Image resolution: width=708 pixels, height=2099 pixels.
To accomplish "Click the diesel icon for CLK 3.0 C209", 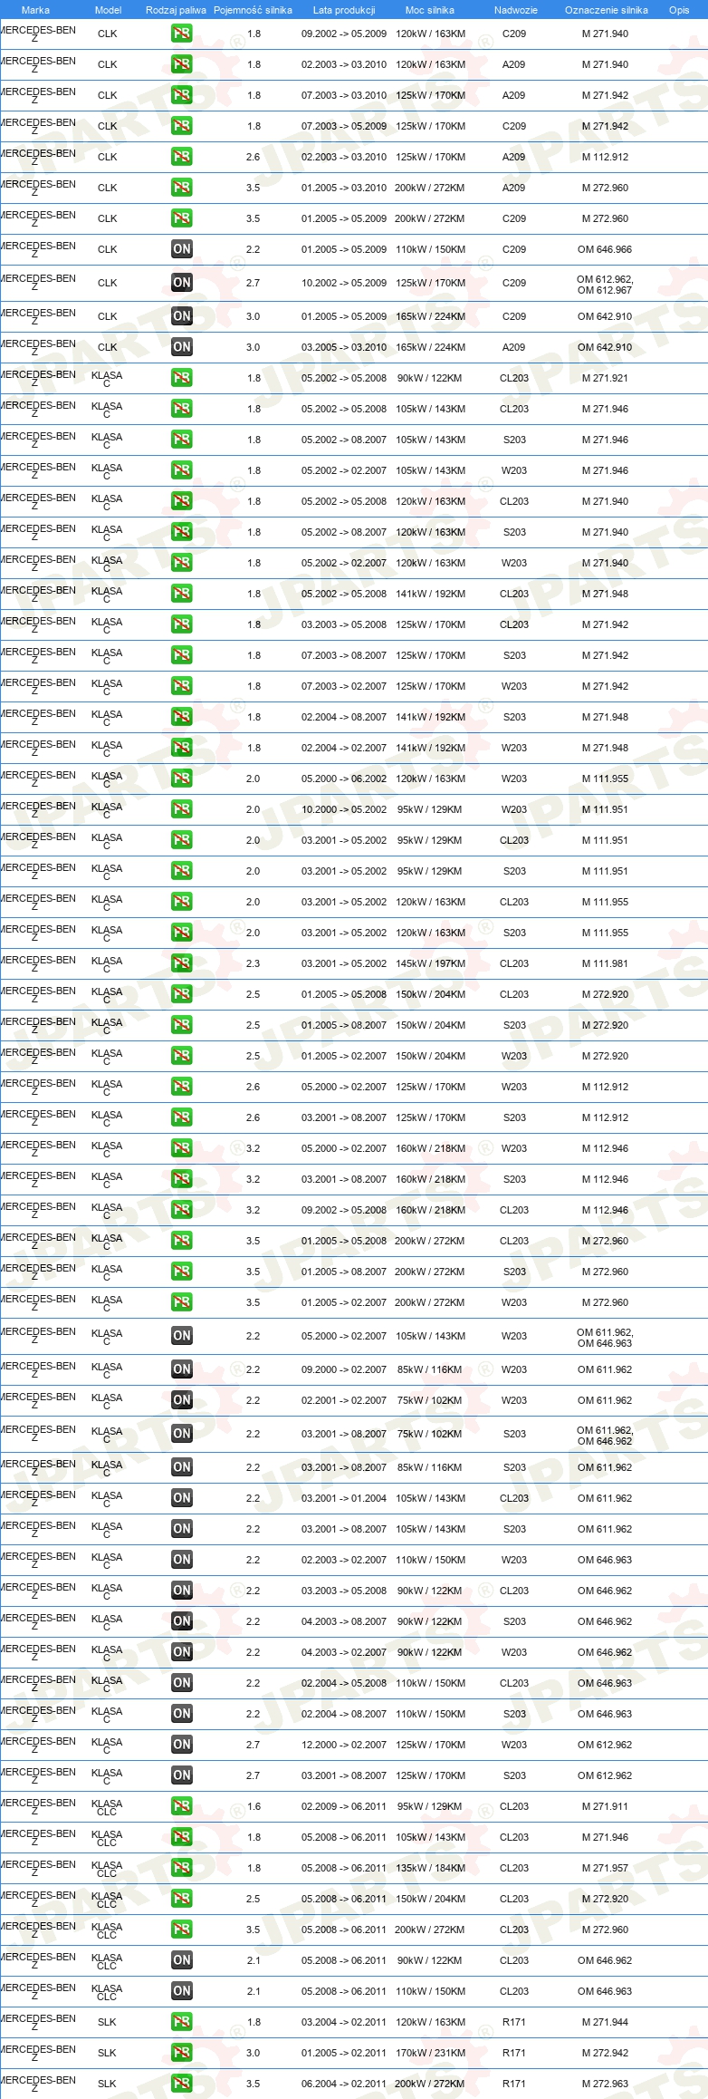I will tap(182, 316).
